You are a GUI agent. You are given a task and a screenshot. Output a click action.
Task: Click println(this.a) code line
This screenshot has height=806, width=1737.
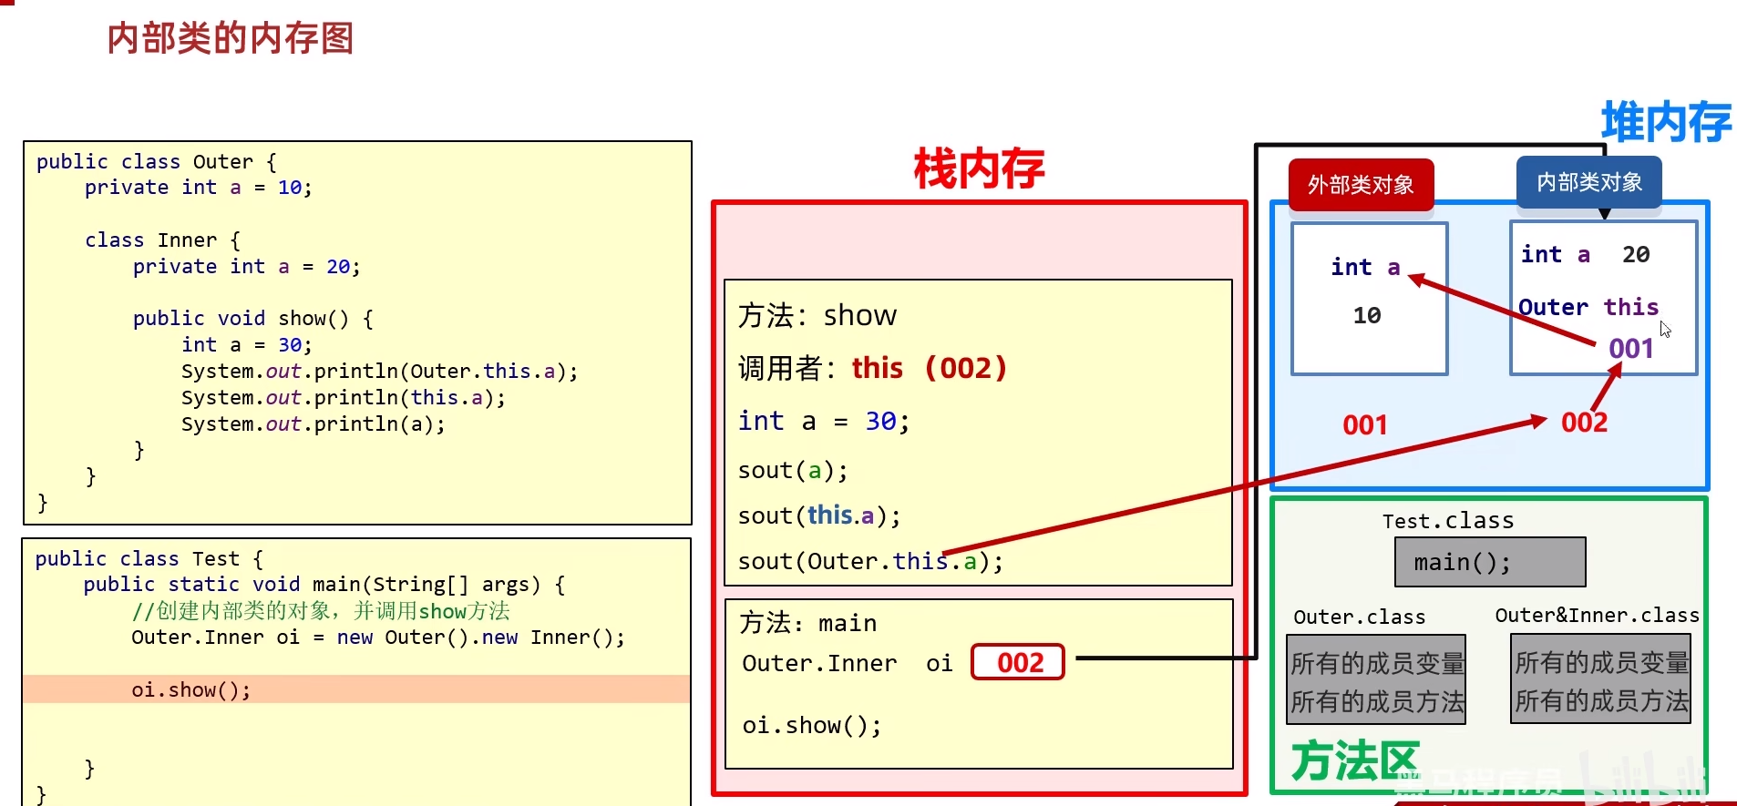[344, 398]
